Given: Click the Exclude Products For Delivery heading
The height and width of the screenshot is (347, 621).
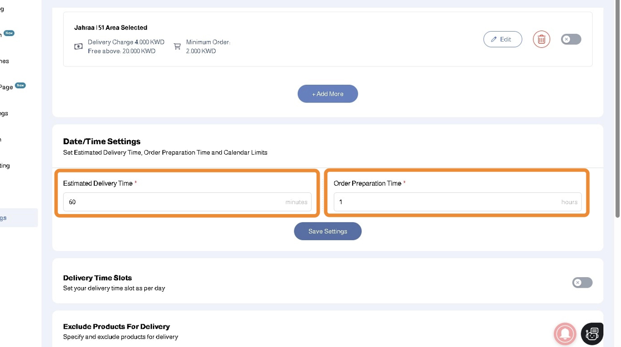Looking at the screenshot, I should [x=116, y=326].
